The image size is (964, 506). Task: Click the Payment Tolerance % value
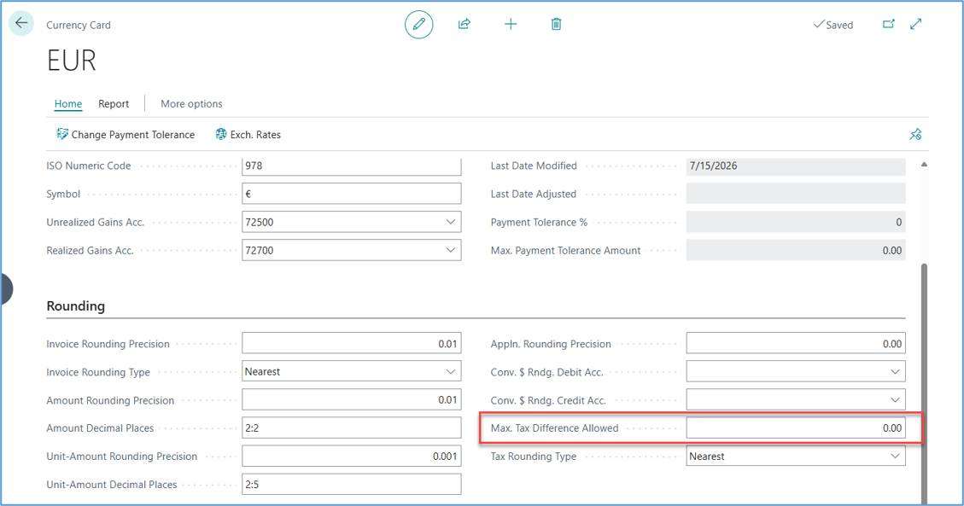point(796,222)
